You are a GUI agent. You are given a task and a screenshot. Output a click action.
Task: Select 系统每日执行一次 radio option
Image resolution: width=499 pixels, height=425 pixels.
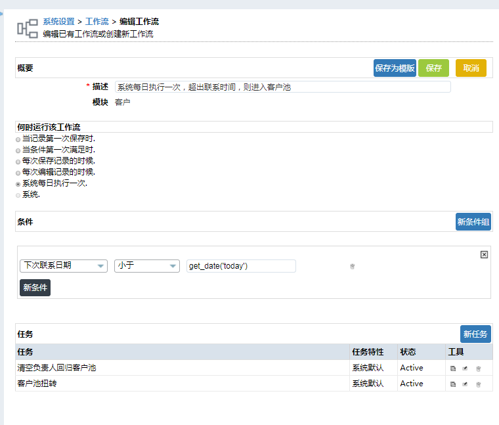[x=18, y=184]
